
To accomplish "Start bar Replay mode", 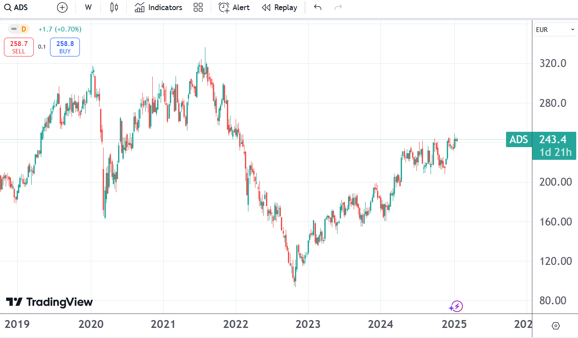I will click(279, 7).
